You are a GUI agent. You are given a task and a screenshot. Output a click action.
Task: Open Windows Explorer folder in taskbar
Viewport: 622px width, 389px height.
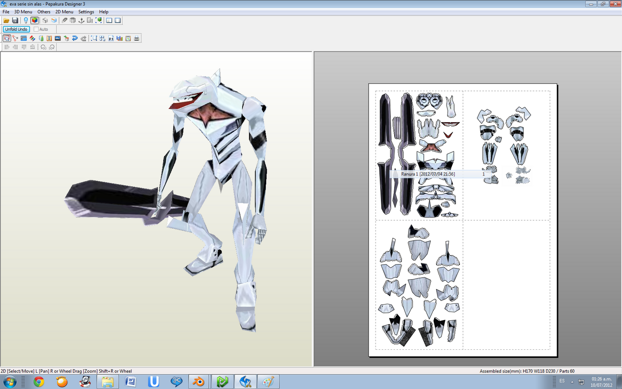[x=108, y=382]
